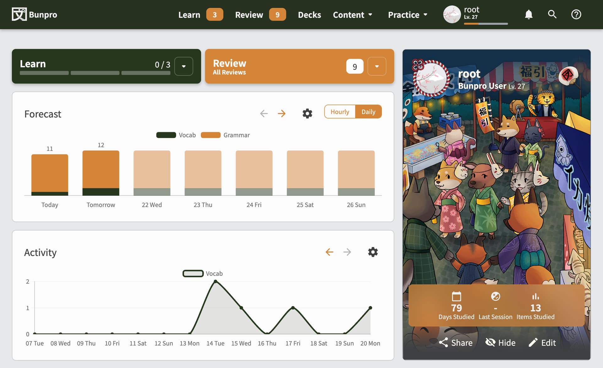Go to next Forecast period arrow

[282, 113]
